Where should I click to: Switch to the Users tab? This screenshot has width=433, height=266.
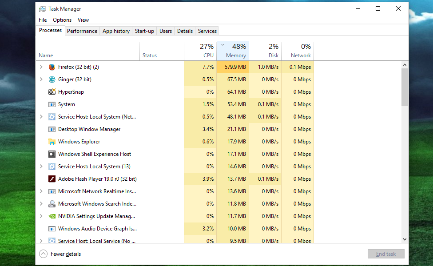[165, 31]
